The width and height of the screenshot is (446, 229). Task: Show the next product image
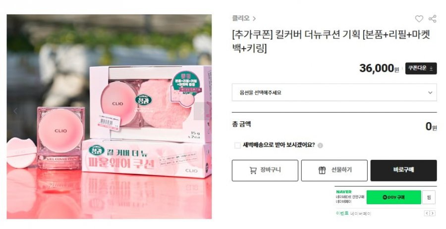pyautogui.click(x=201, y=111)
